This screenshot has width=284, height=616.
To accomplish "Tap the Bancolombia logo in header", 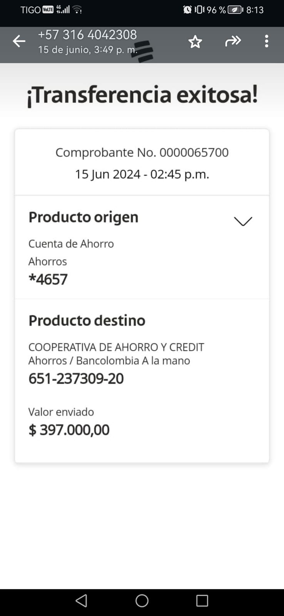I will tap(142, 52).
